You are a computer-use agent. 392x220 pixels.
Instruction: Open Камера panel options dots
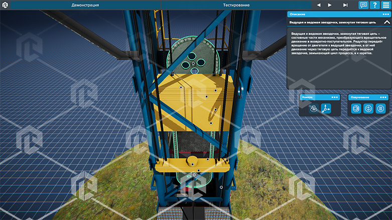point(335,97)
